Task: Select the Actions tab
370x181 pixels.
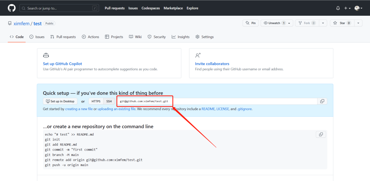Action: tap(90, 37)
